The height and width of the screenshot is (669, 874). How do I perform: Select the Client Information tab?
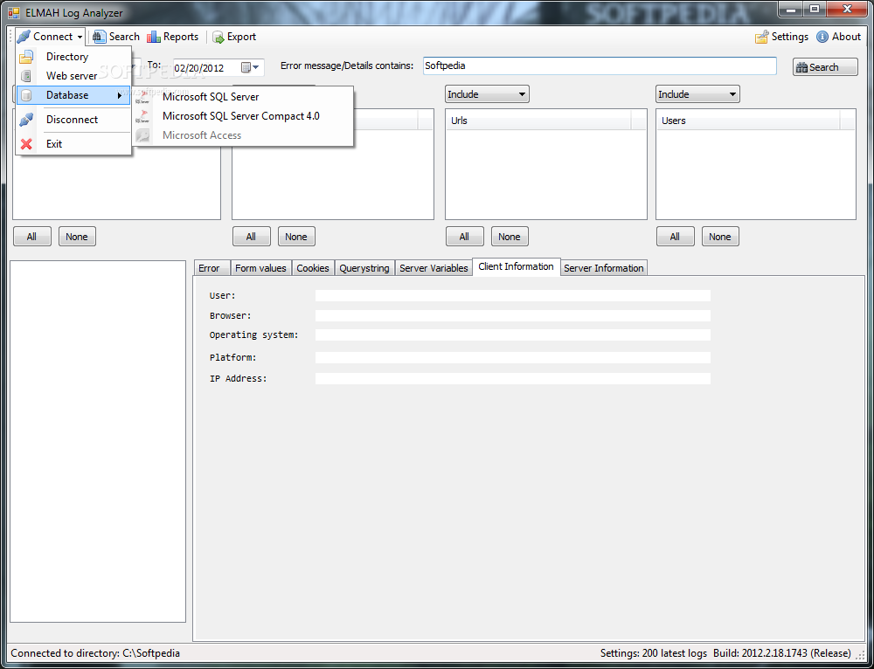pos(517,267)
